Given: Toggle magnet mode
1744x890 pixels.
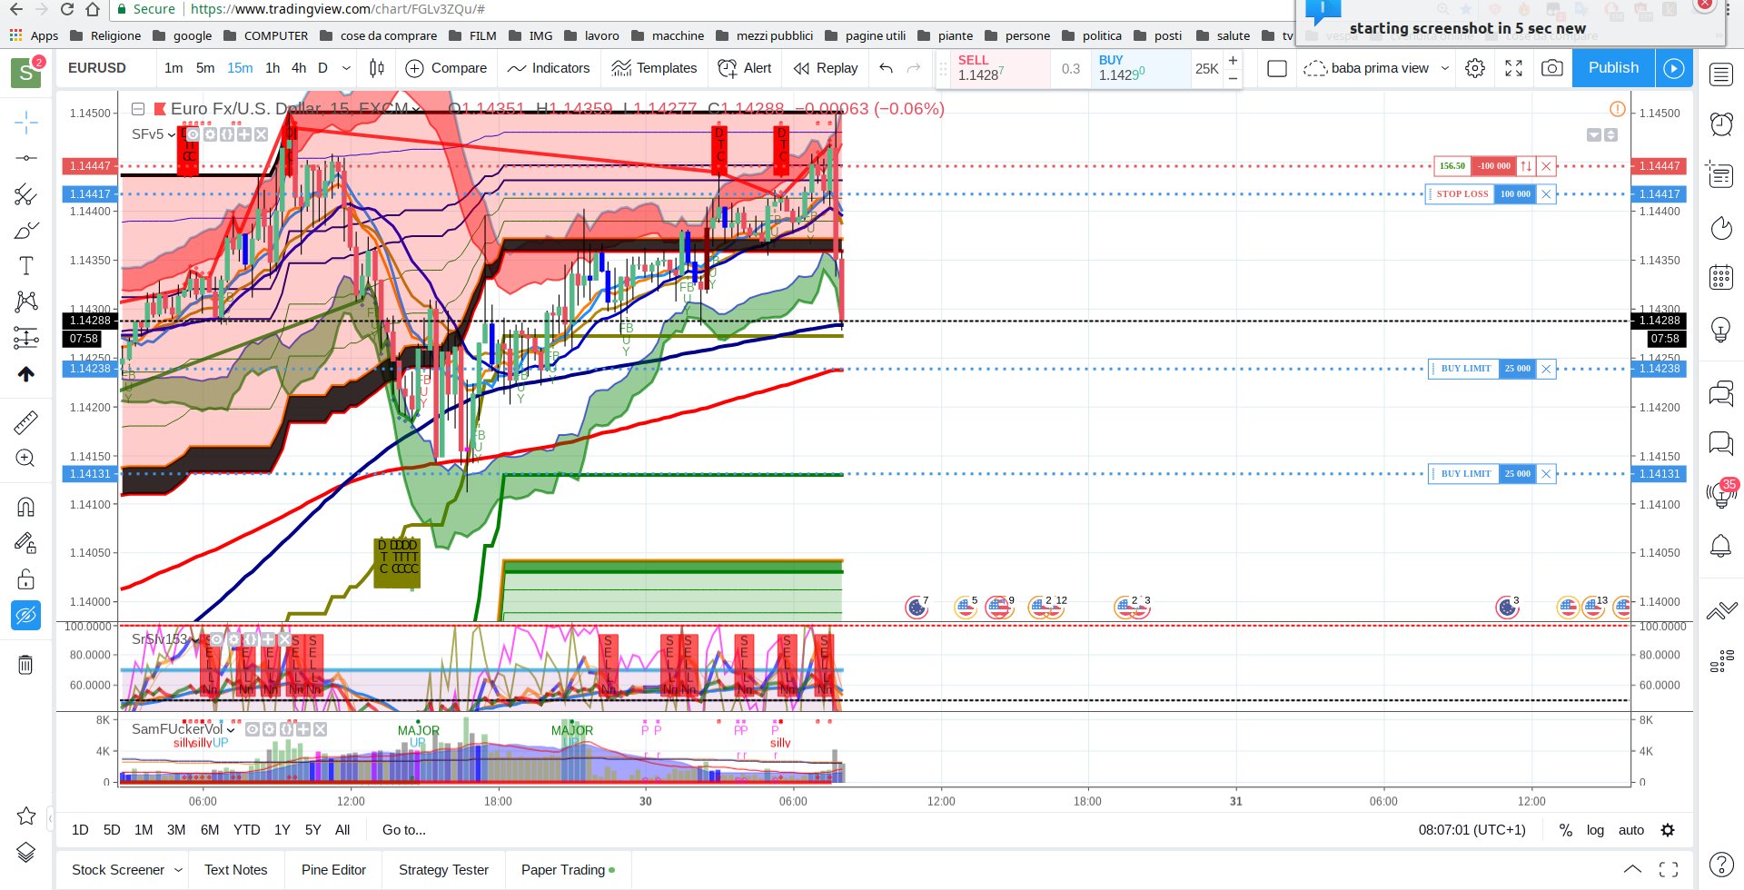Looking at the screenshot, I should (x=26, y=507).
